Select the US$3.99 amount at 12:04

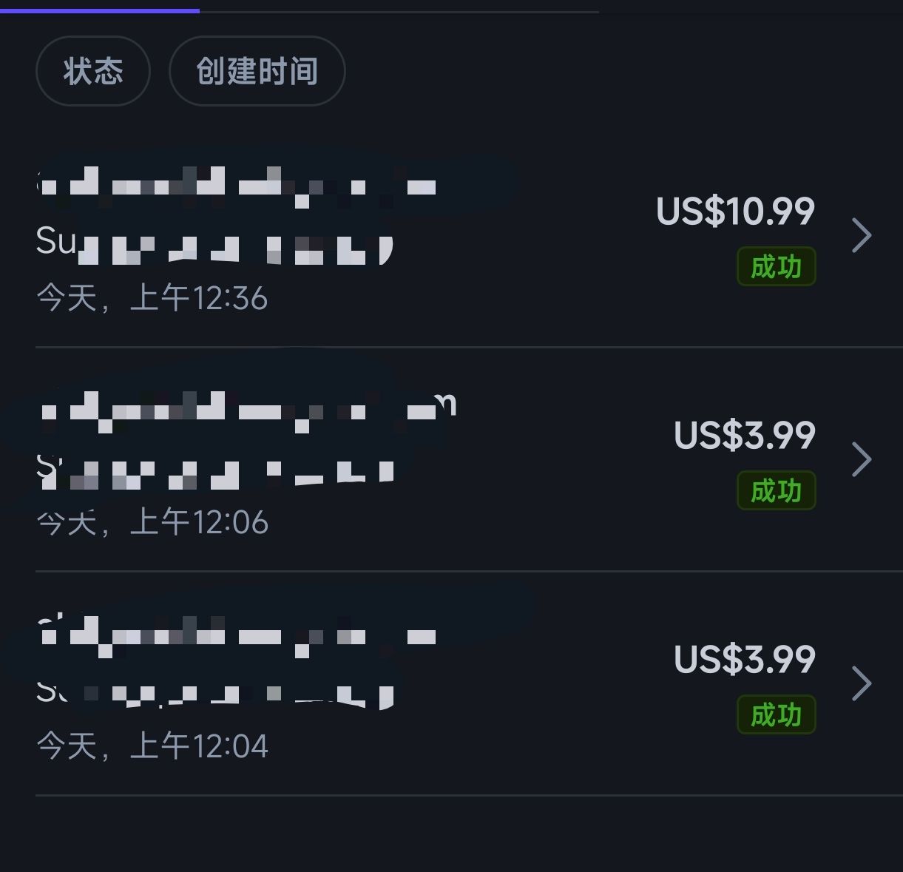(x=744, y=660)
